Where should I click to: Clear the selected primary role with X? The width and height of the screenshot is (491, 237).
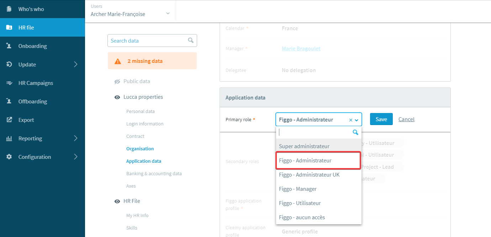(350, 120)
